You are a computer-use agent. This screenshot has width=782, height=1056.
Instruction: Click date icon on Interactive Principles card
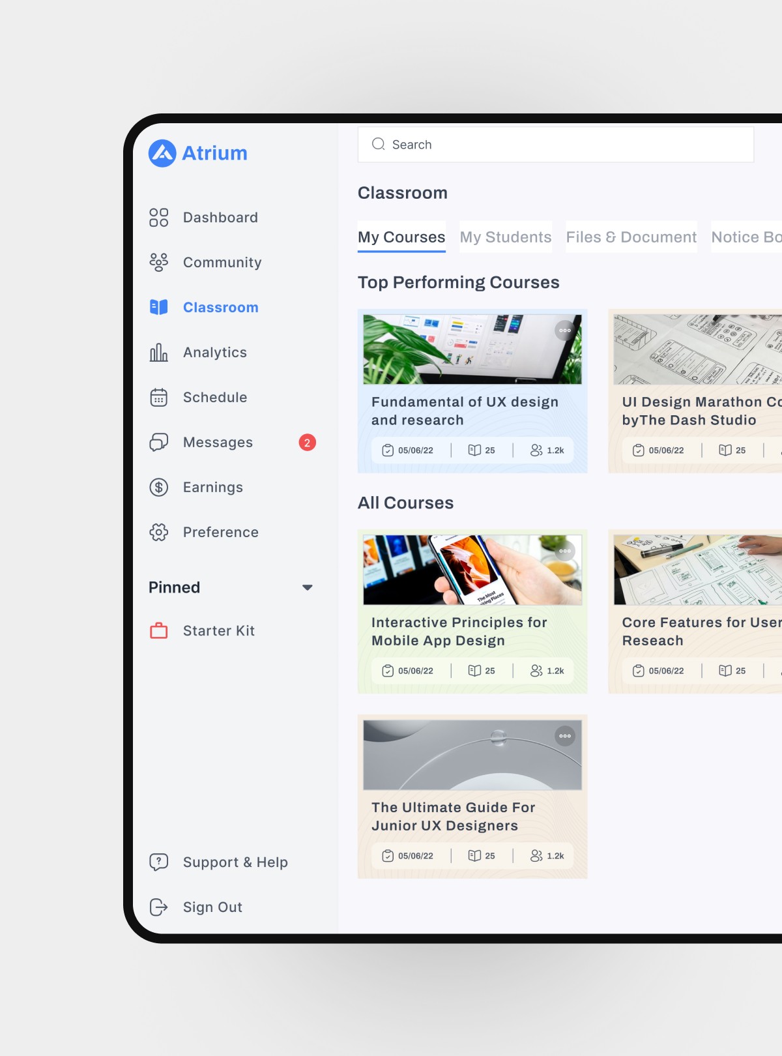[x=388, y=671]
